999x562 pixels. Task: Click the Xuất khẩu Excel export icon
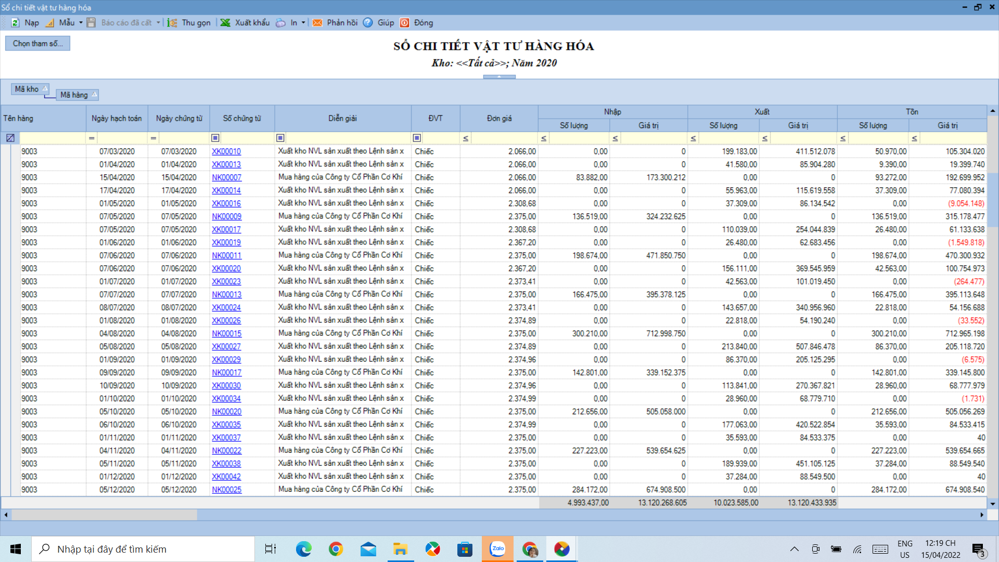click(x=225, y=23)
